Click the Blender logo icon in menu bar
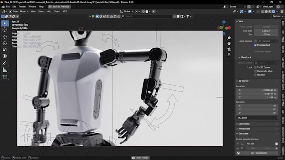 (3, 7)
